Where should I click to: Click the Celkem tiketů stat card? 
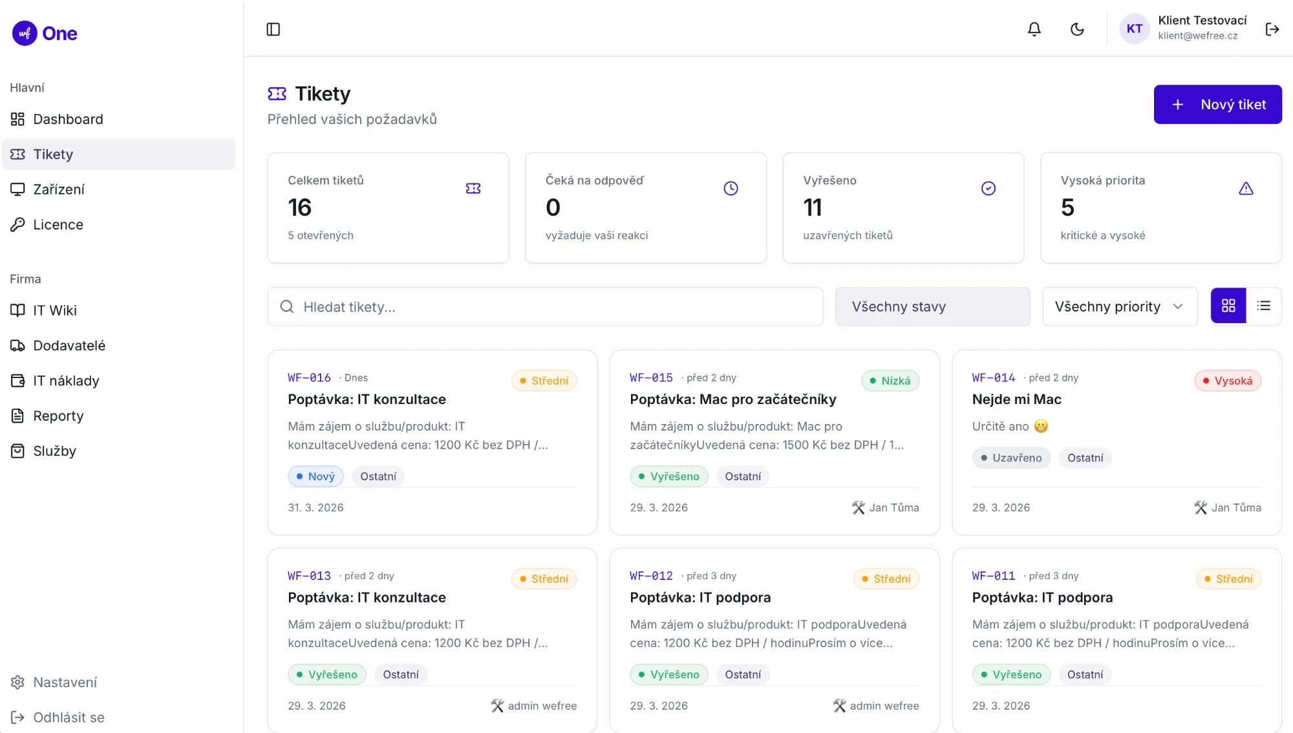(x=388, y=207)
